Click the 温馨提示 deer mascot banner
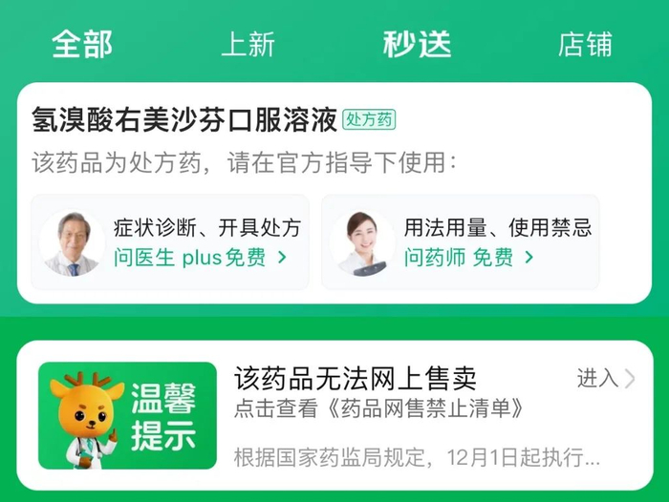The width and height of the screenshot is (669, 502). 127,415
